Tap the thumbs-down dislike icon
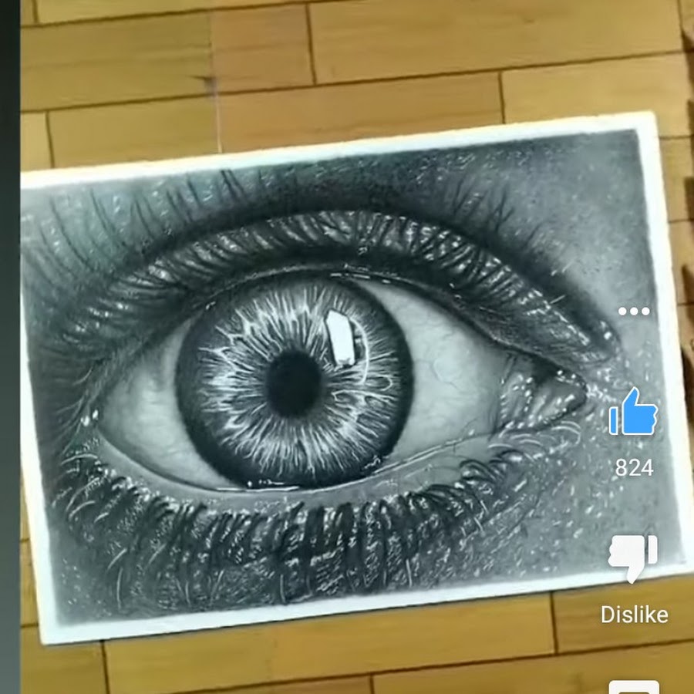This screenshot has width=694, height=694. click(x=633, y=558)
